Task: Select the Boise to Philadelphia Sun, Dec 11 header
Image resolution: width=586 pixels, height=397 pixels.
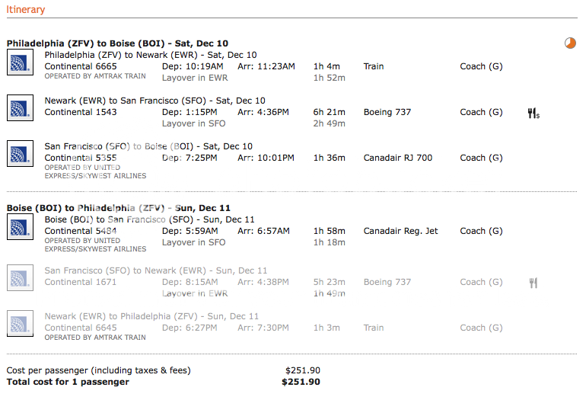Action: (119, 208)
